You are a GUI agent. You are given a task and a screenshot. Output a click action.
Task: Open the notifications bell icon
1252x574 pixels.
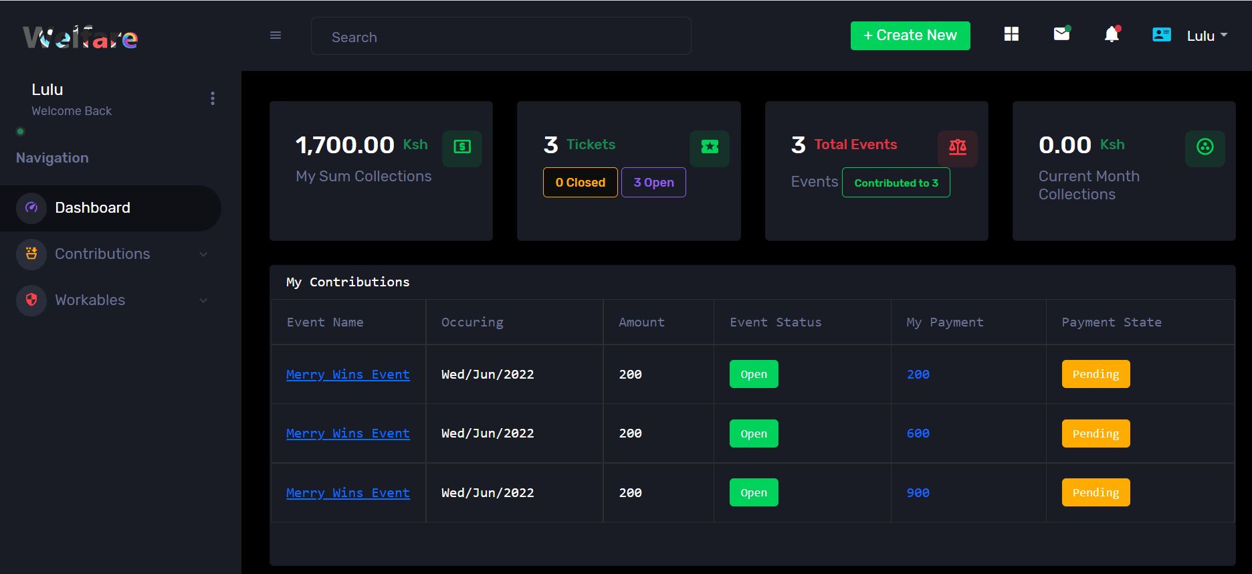tap(1112, 35)
